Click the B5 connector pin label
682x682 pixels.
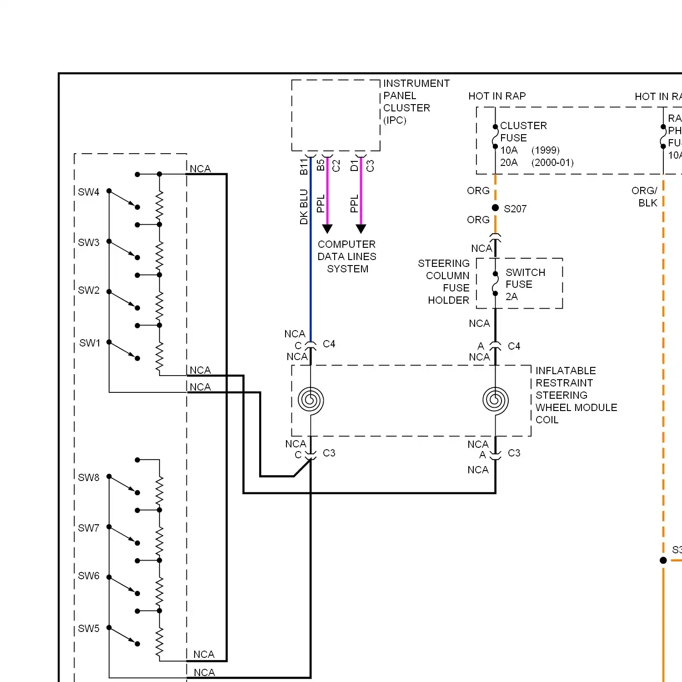pyautogui.click(x=321, y=165)
